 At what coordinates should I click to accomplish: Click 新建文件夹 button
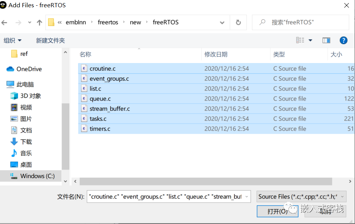click(x=50, y=41)
